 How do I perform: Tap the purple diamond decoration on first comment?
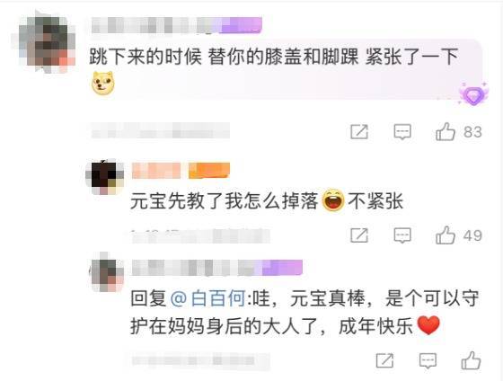[473, 94]
